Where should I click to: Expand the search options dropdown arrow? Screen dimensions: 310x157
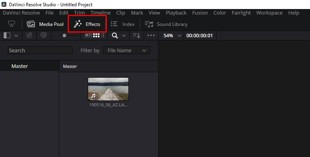coord(124,36)
